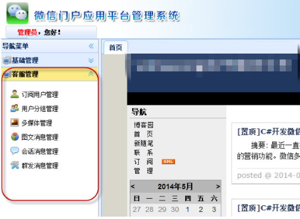Select the 用户分组管理 group icon

(x=15, y=108)
